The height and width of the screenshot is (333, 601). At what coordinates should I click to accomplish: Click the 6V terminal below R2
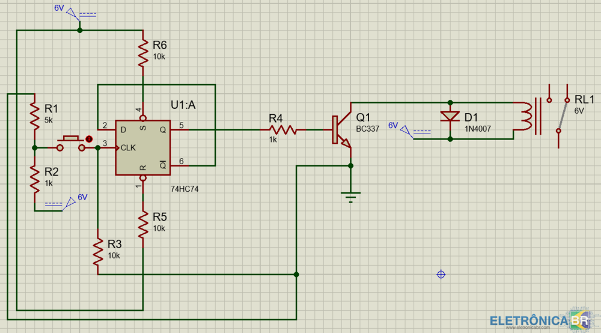(x=70, y=202)
